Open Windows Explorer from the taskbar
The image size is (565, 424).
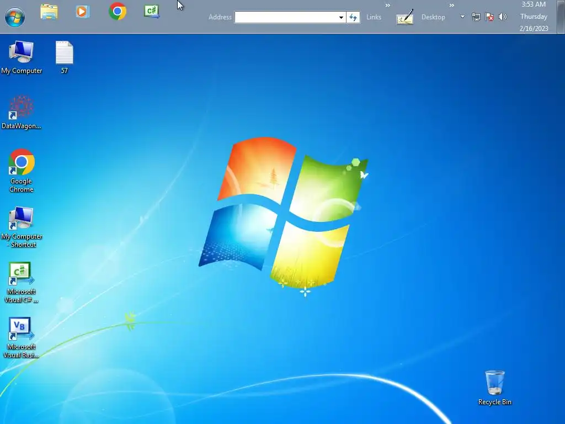49,12
